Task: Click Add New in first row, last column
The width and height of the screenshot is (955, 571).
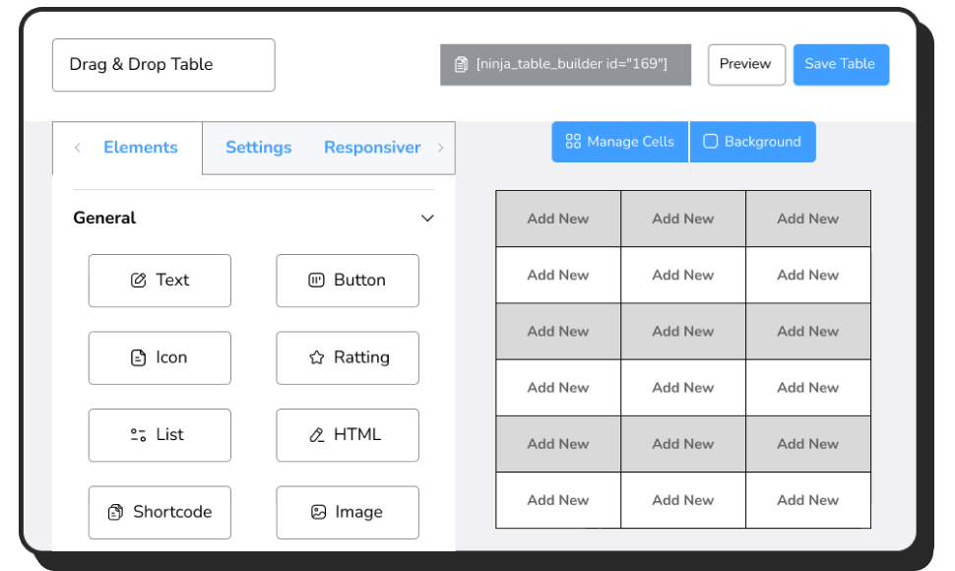Action: point(807,219)
